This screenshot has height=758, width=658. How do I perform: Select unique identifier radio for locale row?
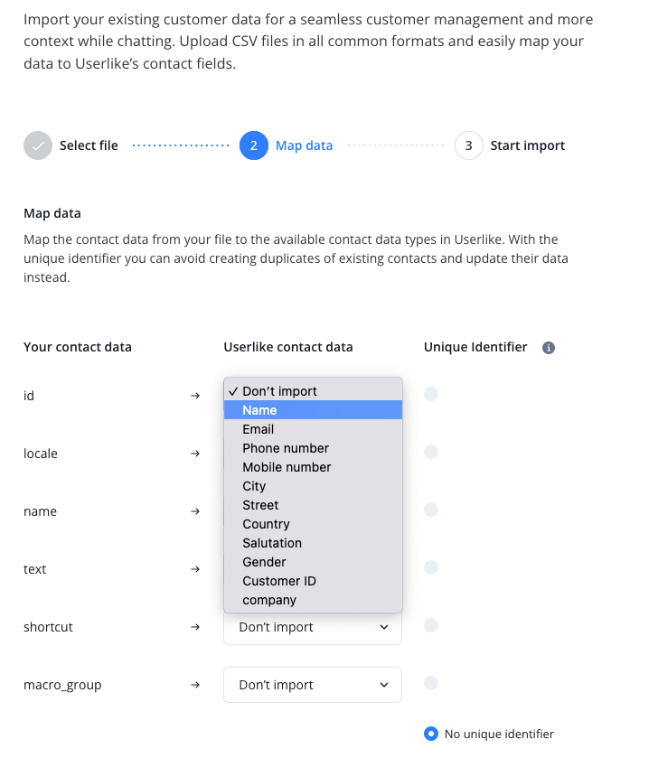[431, 452]
